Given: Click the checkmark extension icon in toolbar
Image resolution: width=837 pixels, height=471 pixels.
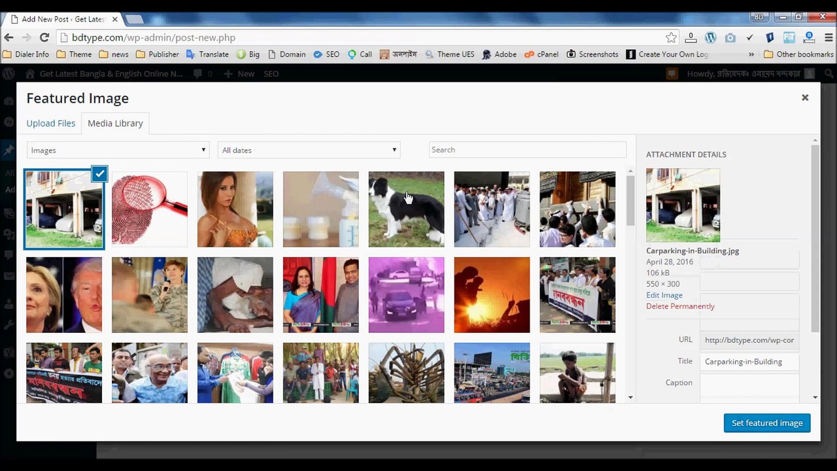Looking at the screenshot, I should 750,38.
